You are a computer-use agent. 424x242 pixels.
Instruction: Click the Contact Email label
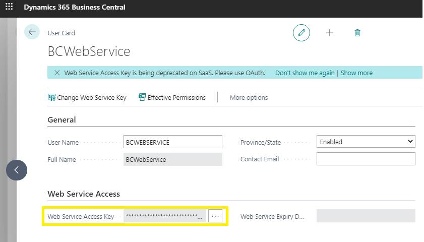pyautogui.click(x=260, y=159)
